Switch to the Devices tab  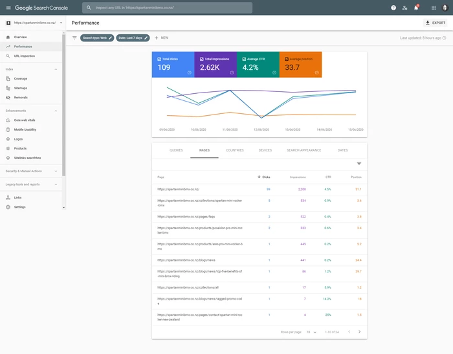[265, 150]
